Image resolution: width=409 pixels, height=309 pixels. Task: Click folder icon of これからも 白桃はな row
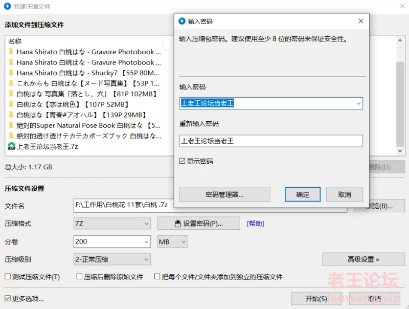coord(11,83)
